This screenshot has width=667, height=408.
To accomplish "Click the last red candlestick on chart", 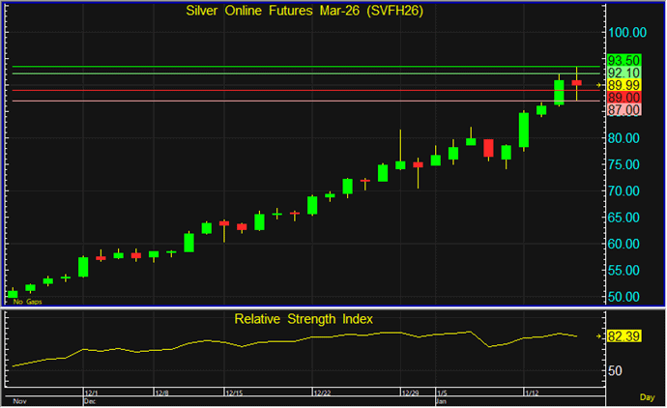I will click(576, 83).
